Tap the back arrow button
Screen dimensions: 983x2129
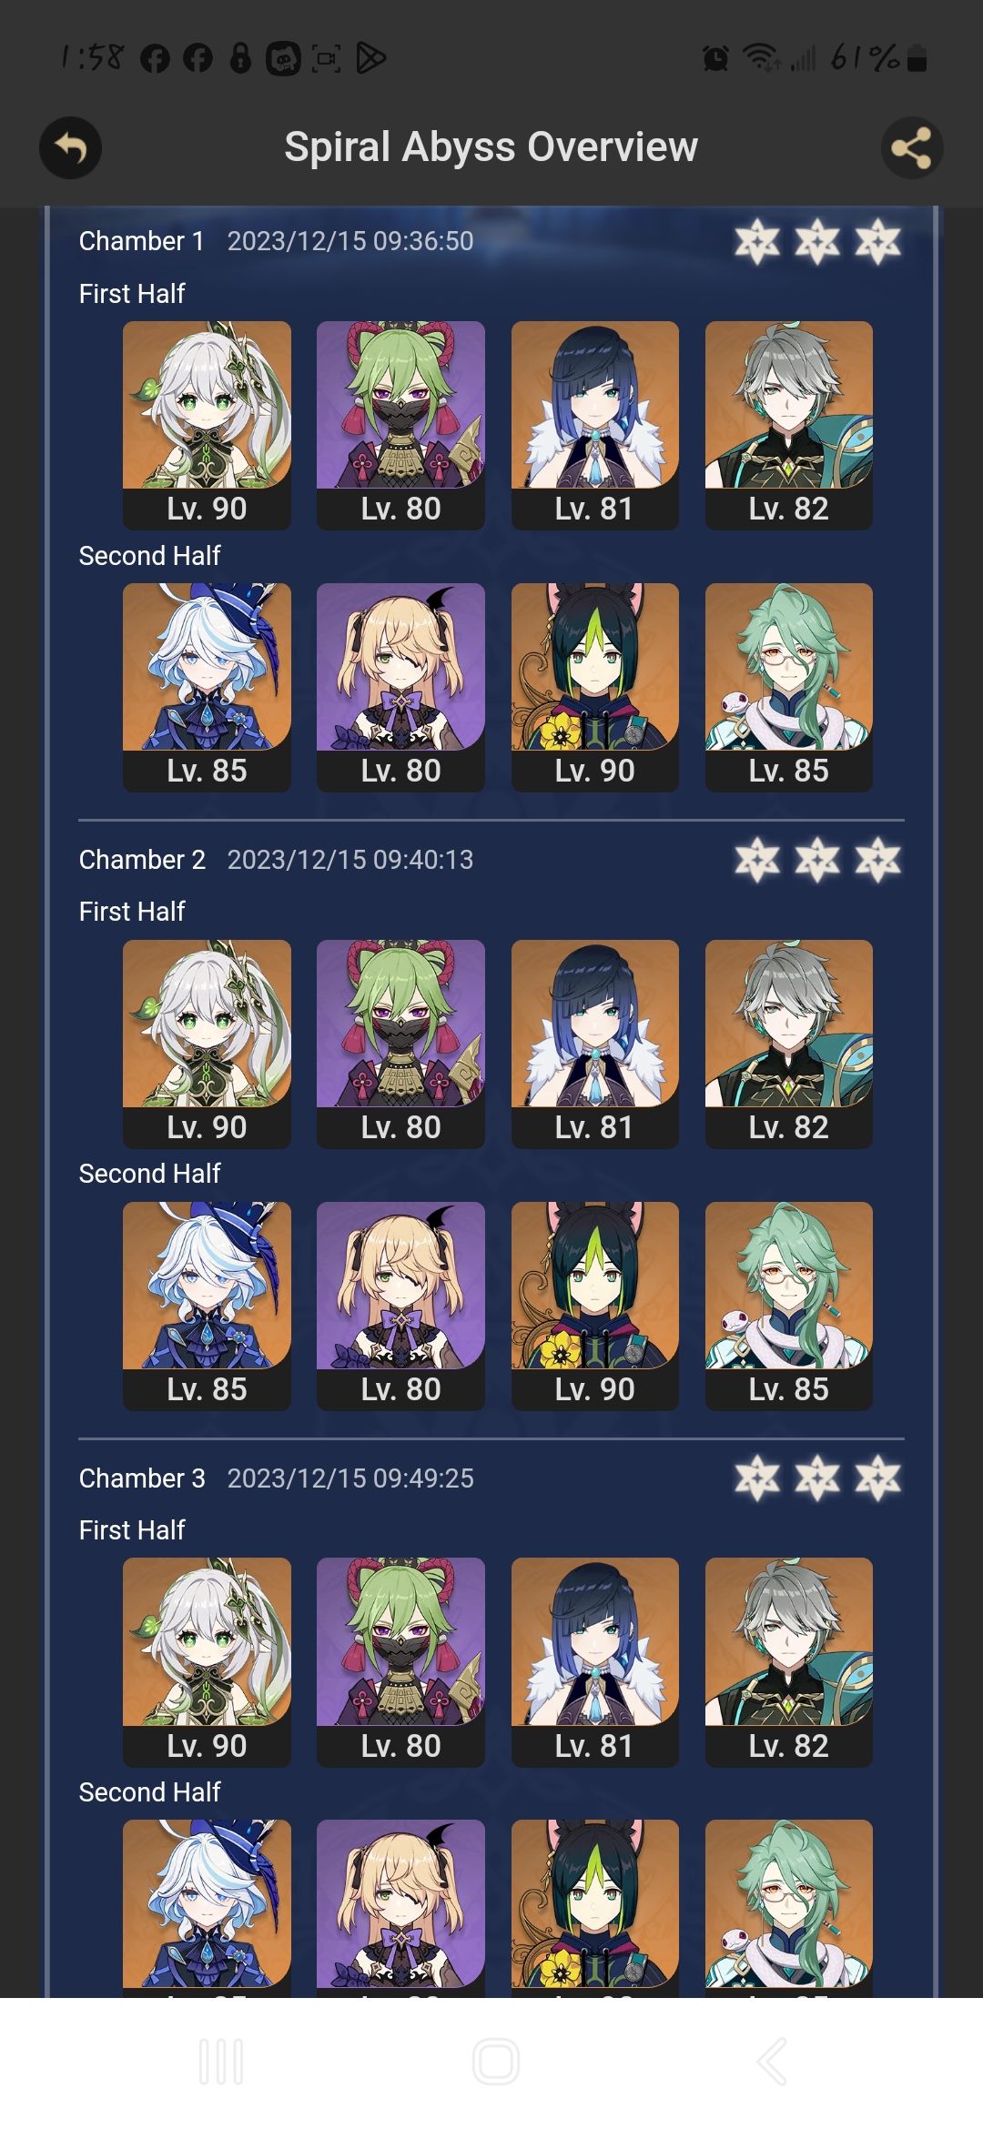coord(70,147)
